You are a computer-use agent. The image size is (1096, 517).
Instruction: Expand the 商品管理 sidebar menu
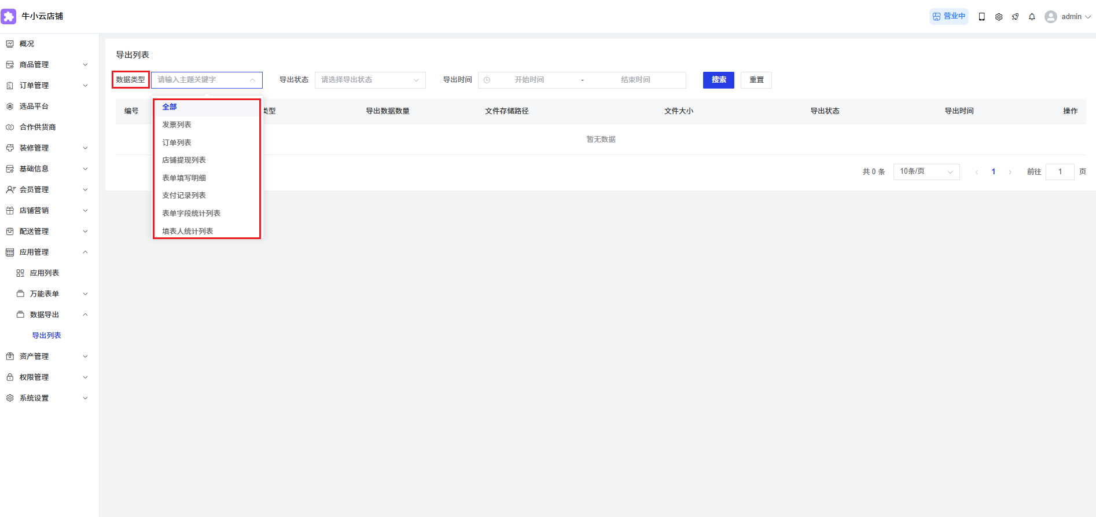46,65
